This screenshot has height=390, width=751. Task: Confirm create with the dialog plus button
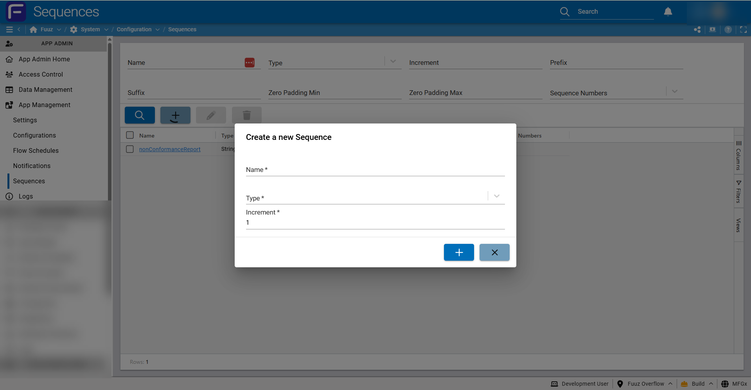tap(459, 252)
